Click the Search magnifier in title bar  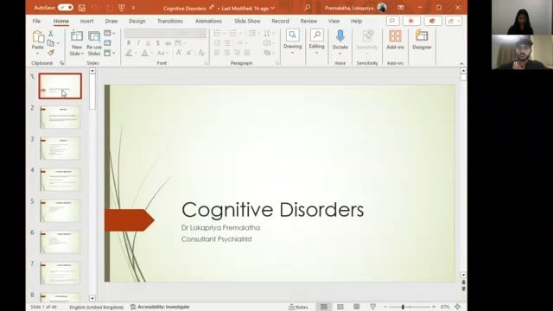308,8
